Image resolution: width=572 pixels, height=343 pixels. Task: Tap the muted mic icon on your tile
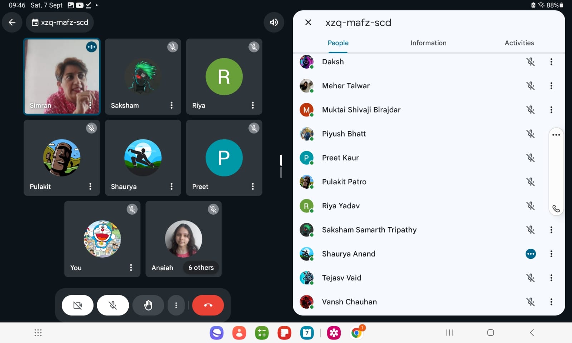tap(132, 209)
